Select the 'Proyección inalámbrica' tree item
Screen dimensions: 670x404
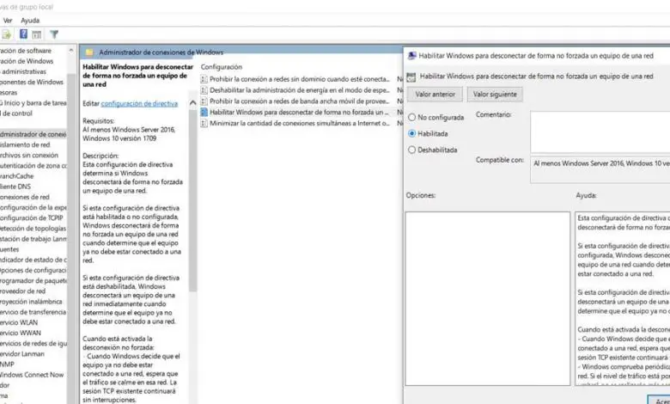coord(31,302)
